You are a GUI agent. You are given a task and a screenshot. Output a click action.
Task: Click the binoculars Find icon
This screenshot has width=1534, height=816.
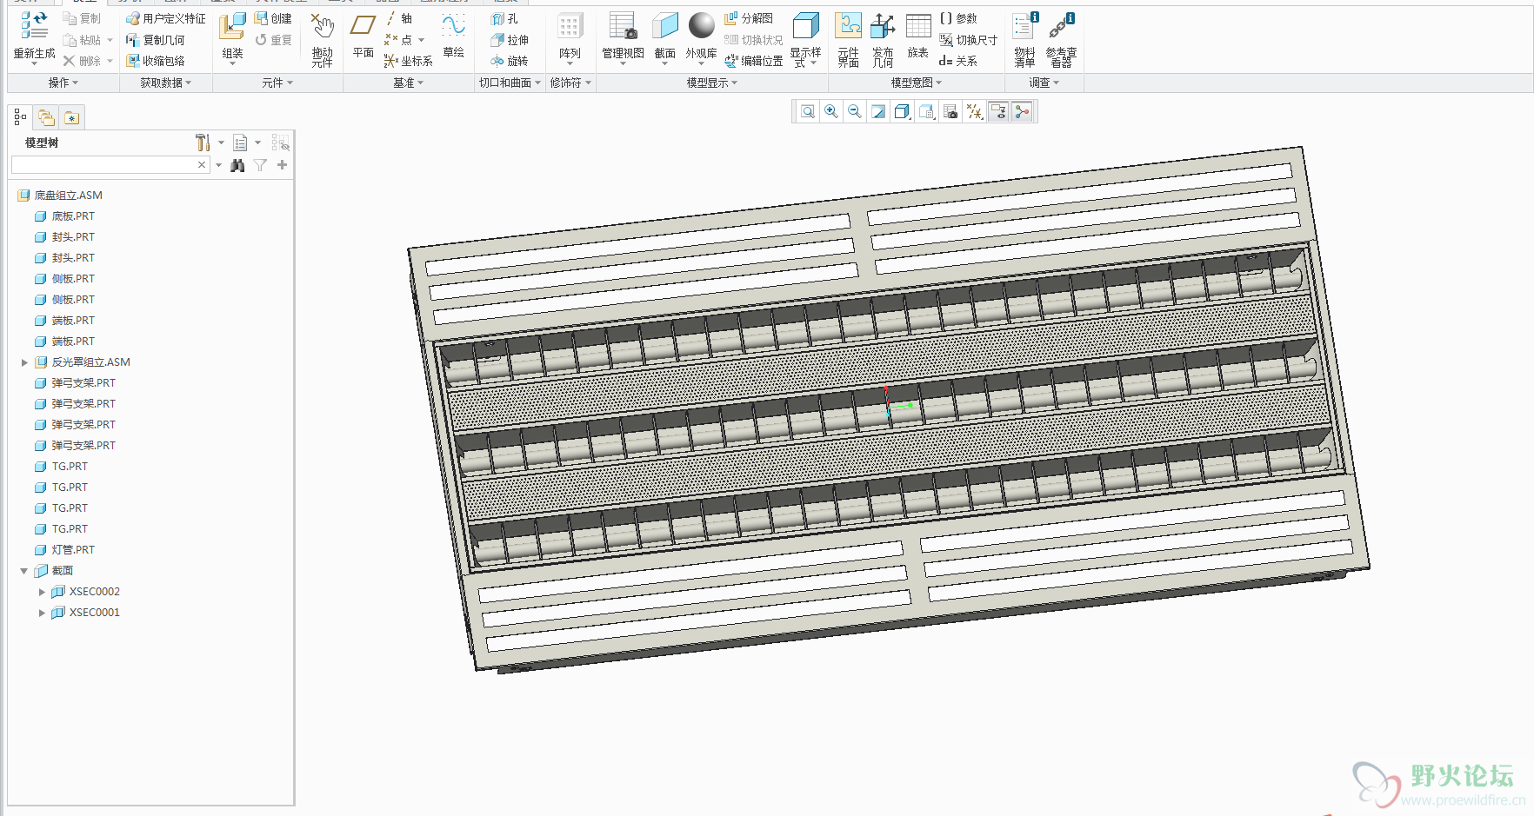(237, 165)
